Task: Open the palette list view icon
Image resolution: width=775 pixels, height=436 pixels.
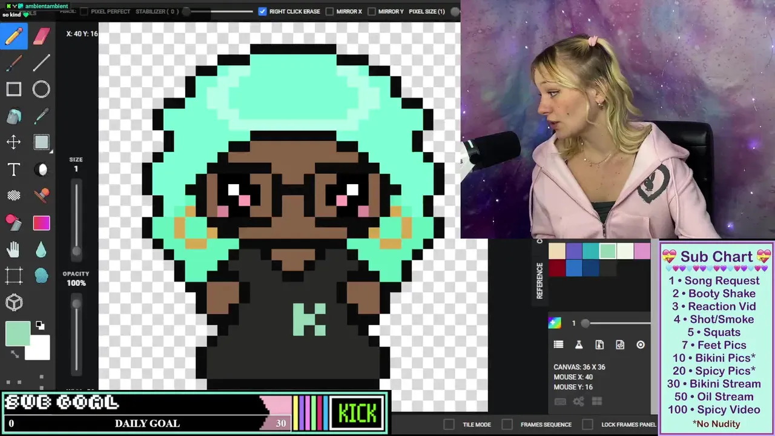Action: 558,345
